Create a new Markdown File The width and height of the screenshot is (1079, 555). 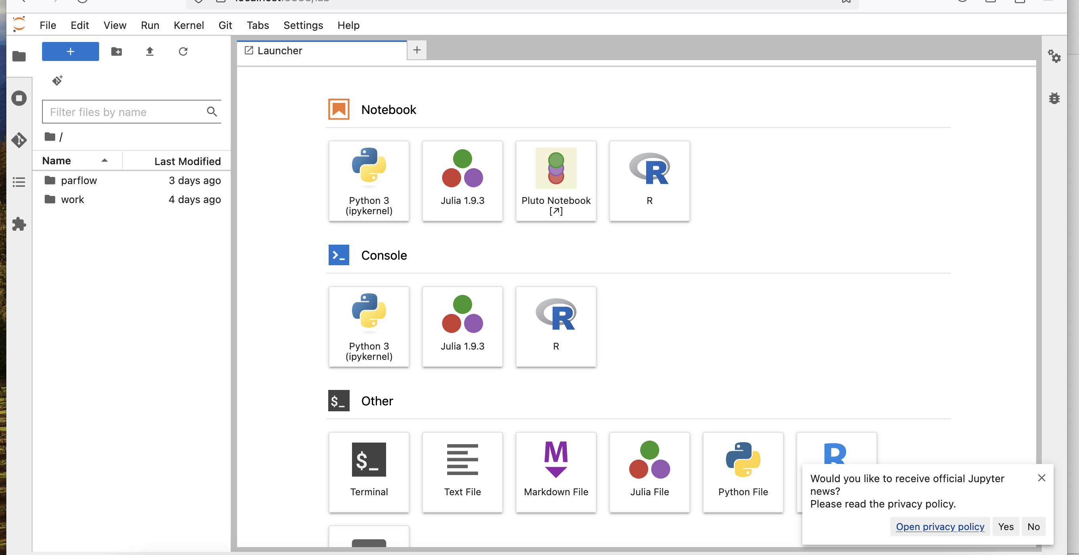coord(556,472)
